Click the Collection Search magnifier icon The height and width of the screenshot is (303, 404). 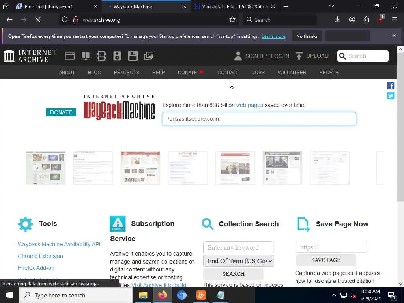point(208,224)
